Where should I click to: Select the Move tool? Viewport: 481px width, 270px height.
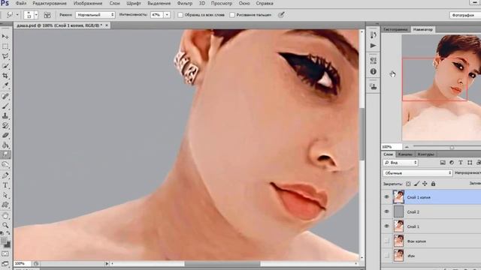pos(5,37)
